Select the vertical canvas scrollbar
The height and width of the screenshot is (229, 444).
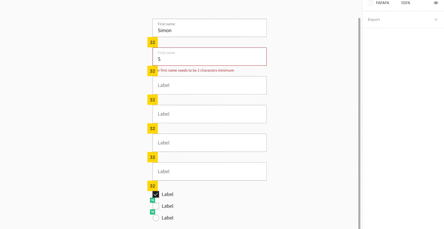359,123
